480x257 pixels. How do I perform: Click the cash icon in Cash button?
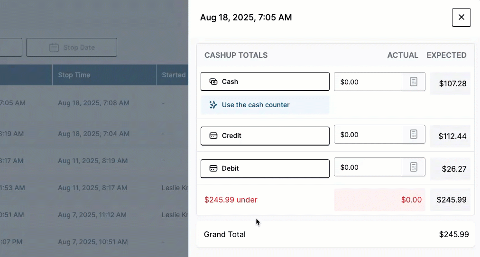pyautogui.click(x=213, y=82)
